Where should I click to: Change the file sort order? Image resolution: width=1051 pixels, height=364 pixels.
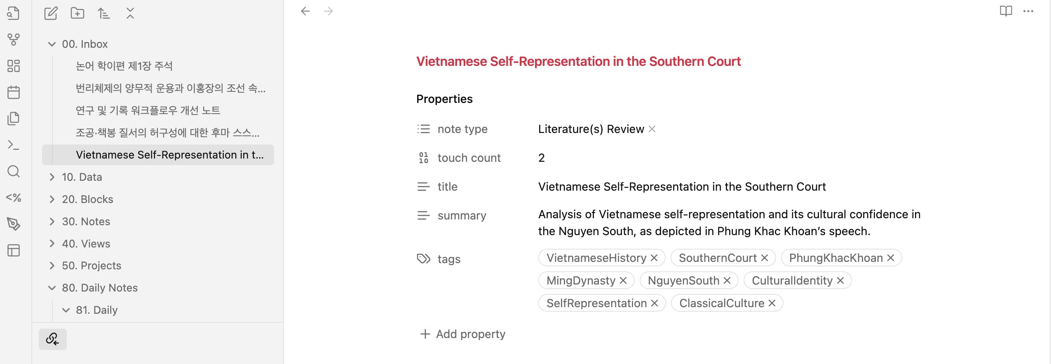(x=103, y=14)
